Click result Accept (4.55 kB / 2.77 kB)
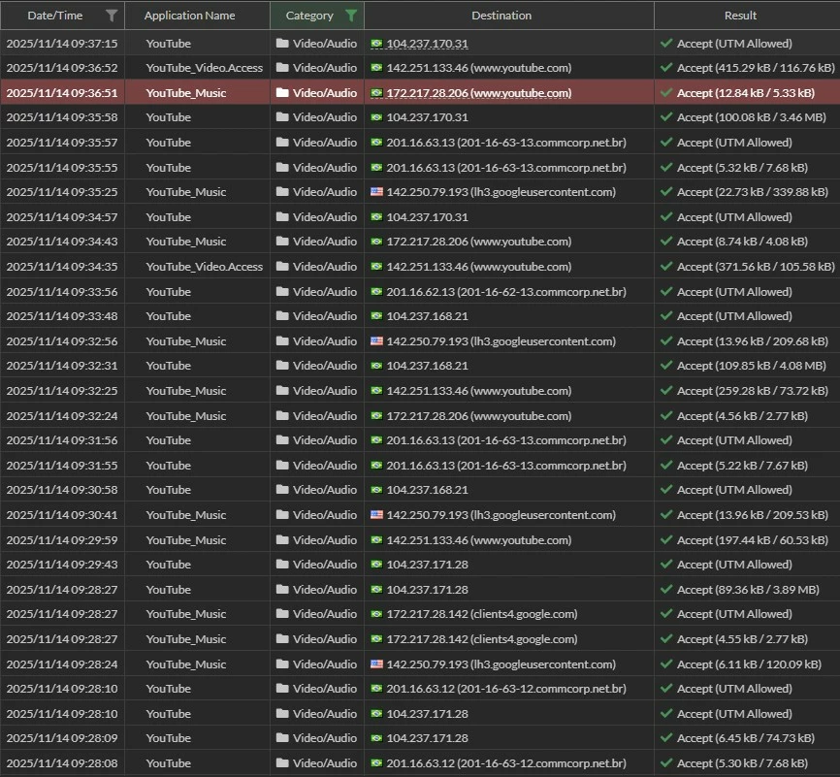Image resolution: width=840 pixels, height=777 pixels. pyautogui.click(x=742, y=638)
